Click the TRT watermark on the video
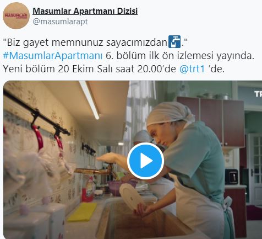This screenshot has width=262, height=239. coord(258,94)
